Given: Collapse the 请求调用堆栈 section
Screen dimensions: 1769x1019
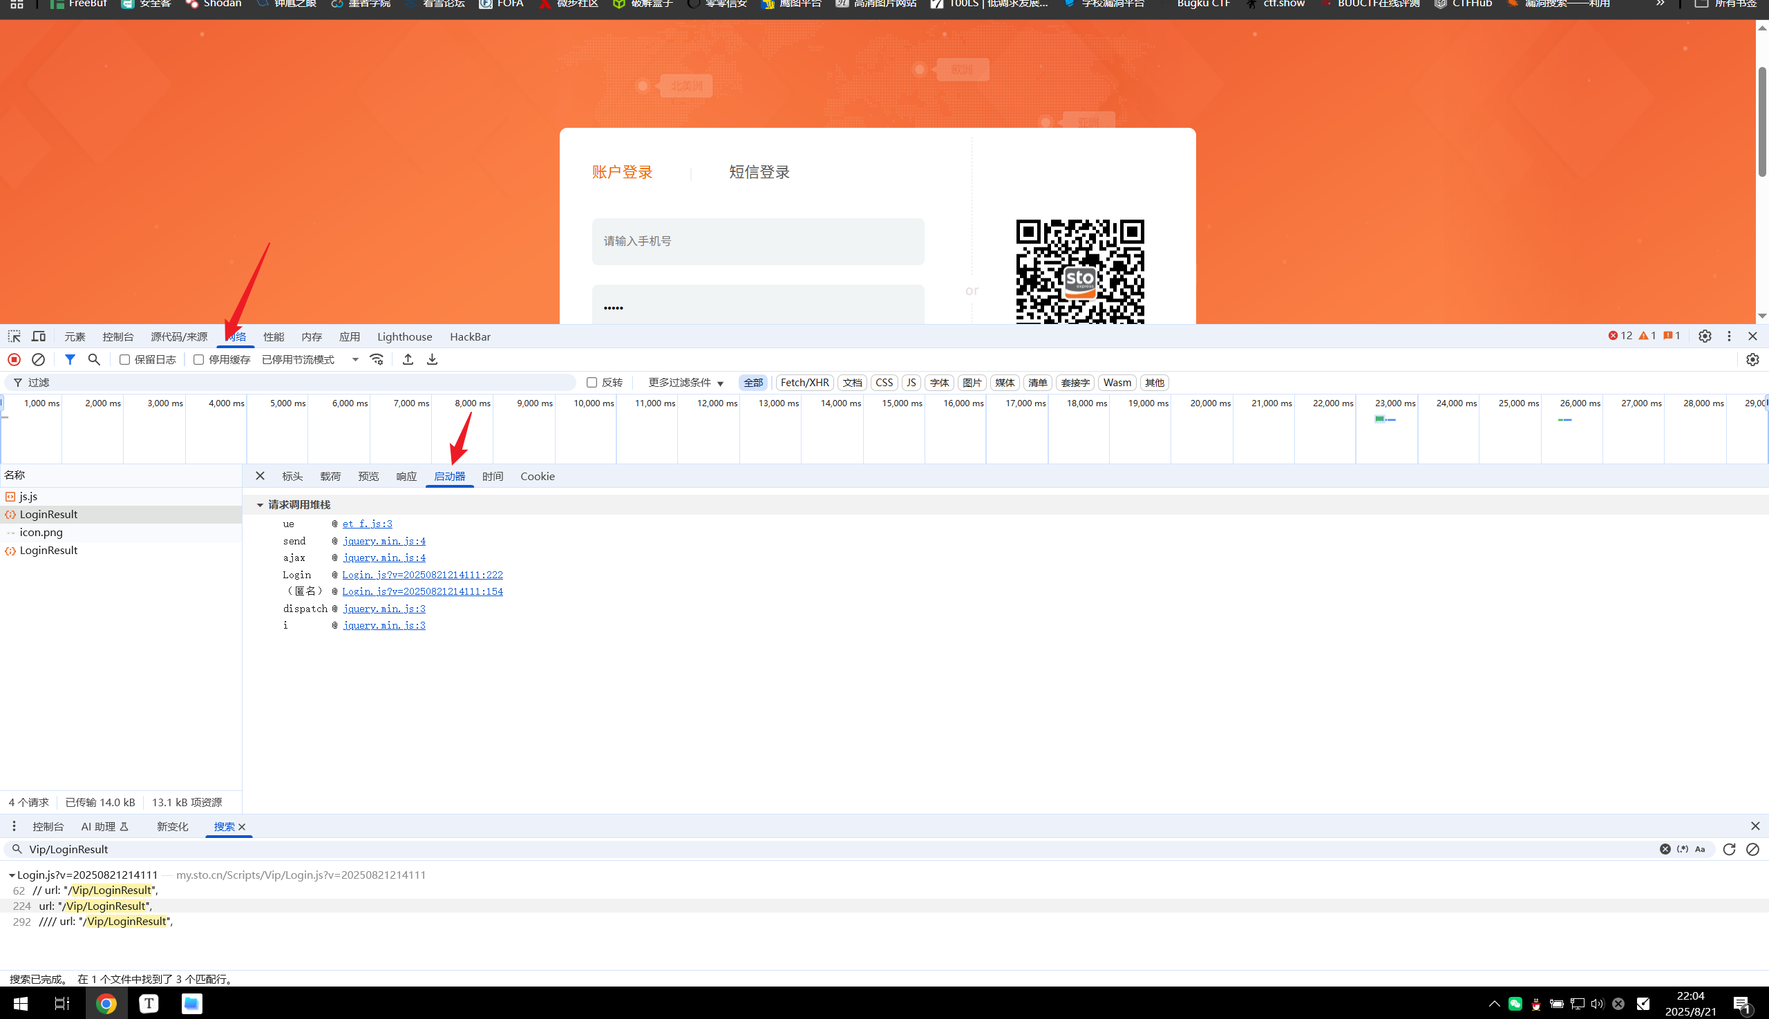Looking at the screenshot, I should (260, 504).
